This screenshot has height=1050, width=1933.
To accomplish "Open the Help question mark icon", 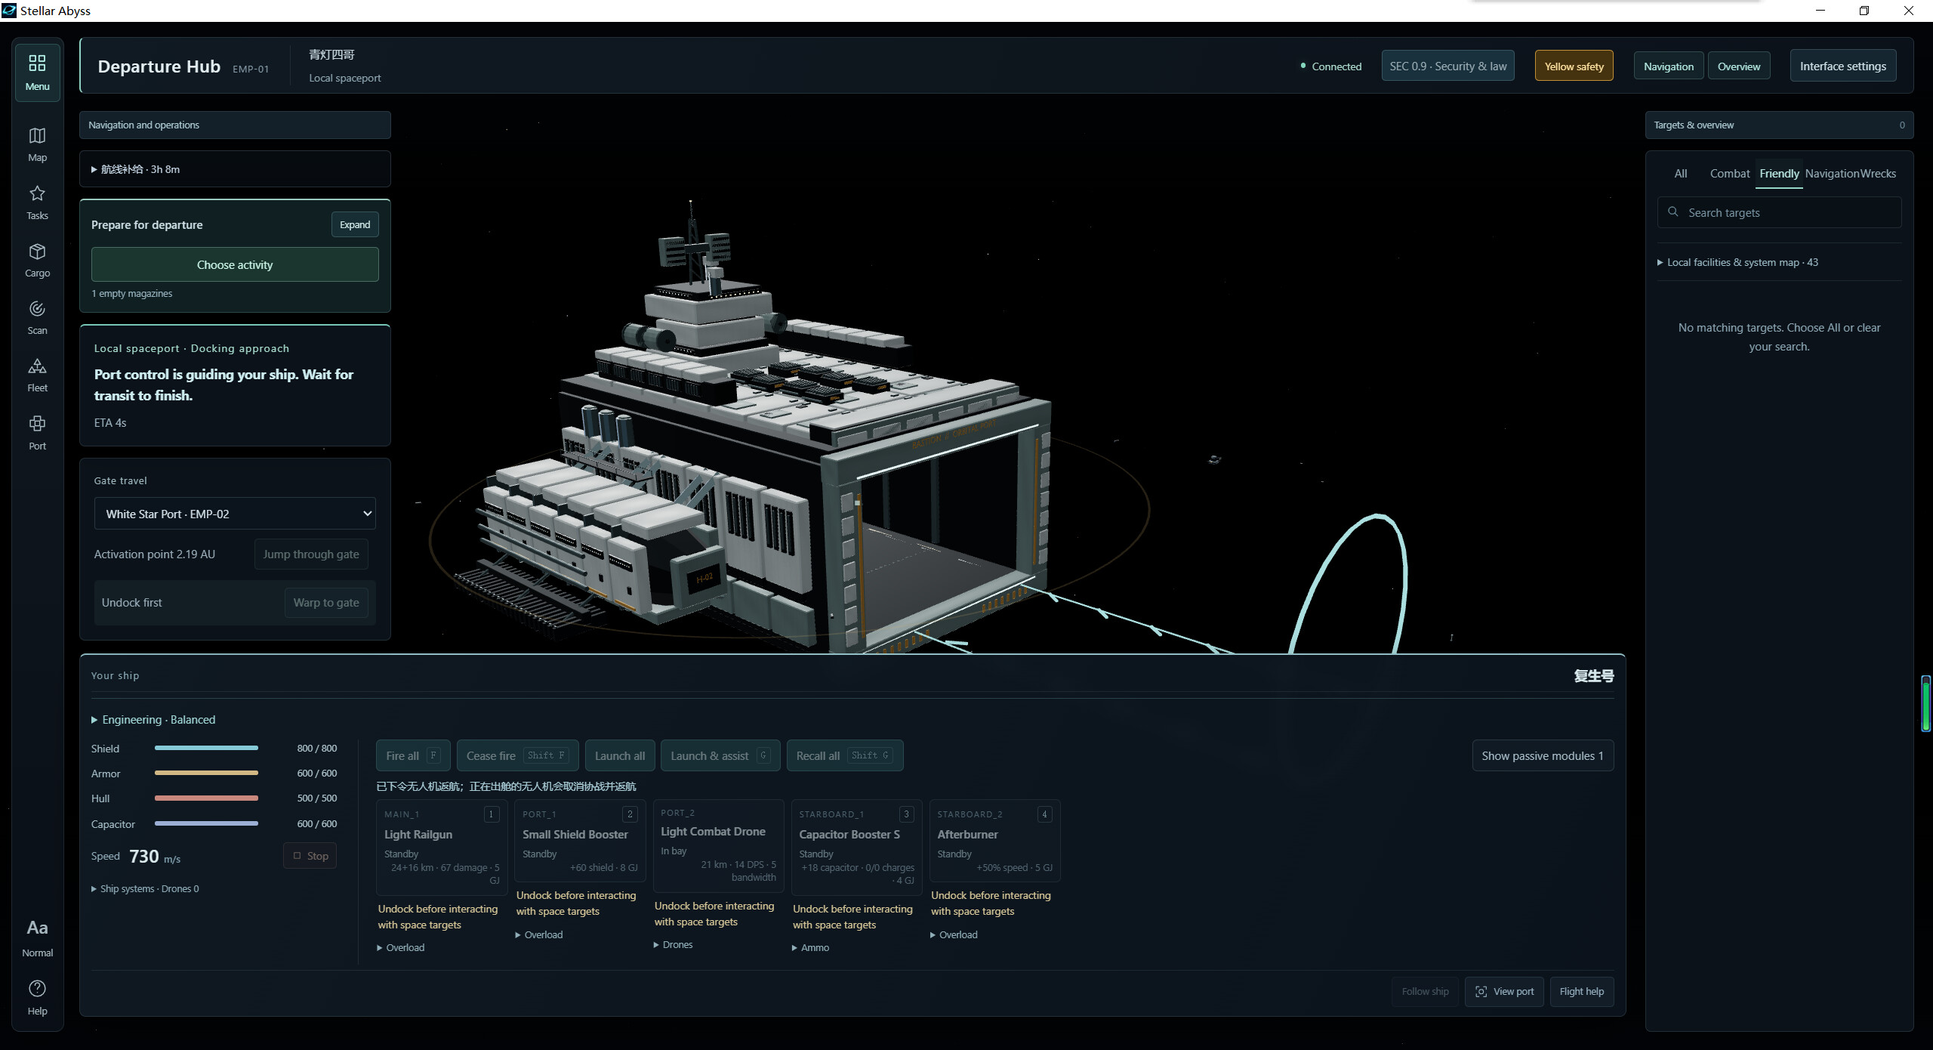I will pos(37,997).
